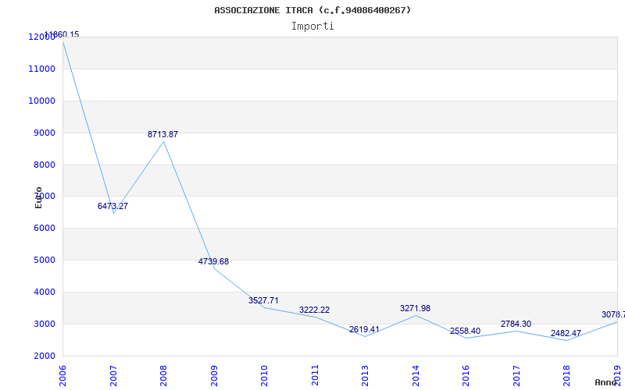The image size is (625, 390).
Task: Click the x-axis year 2007
Action: pyautogui.click(x=113, y=375)
